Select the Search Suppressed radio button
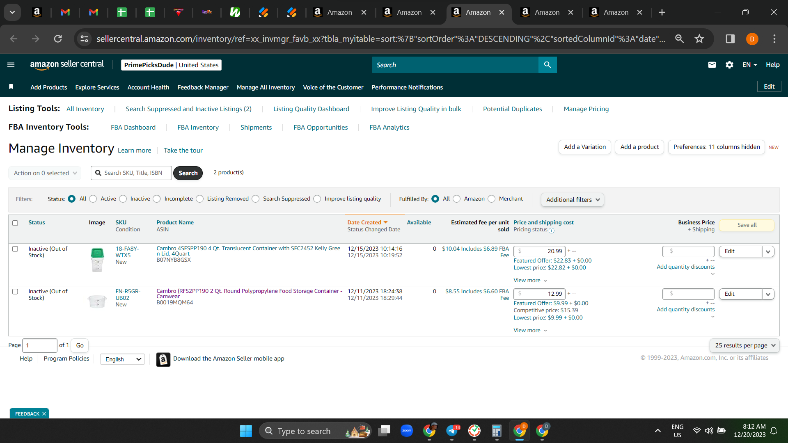 click(255, 199)
